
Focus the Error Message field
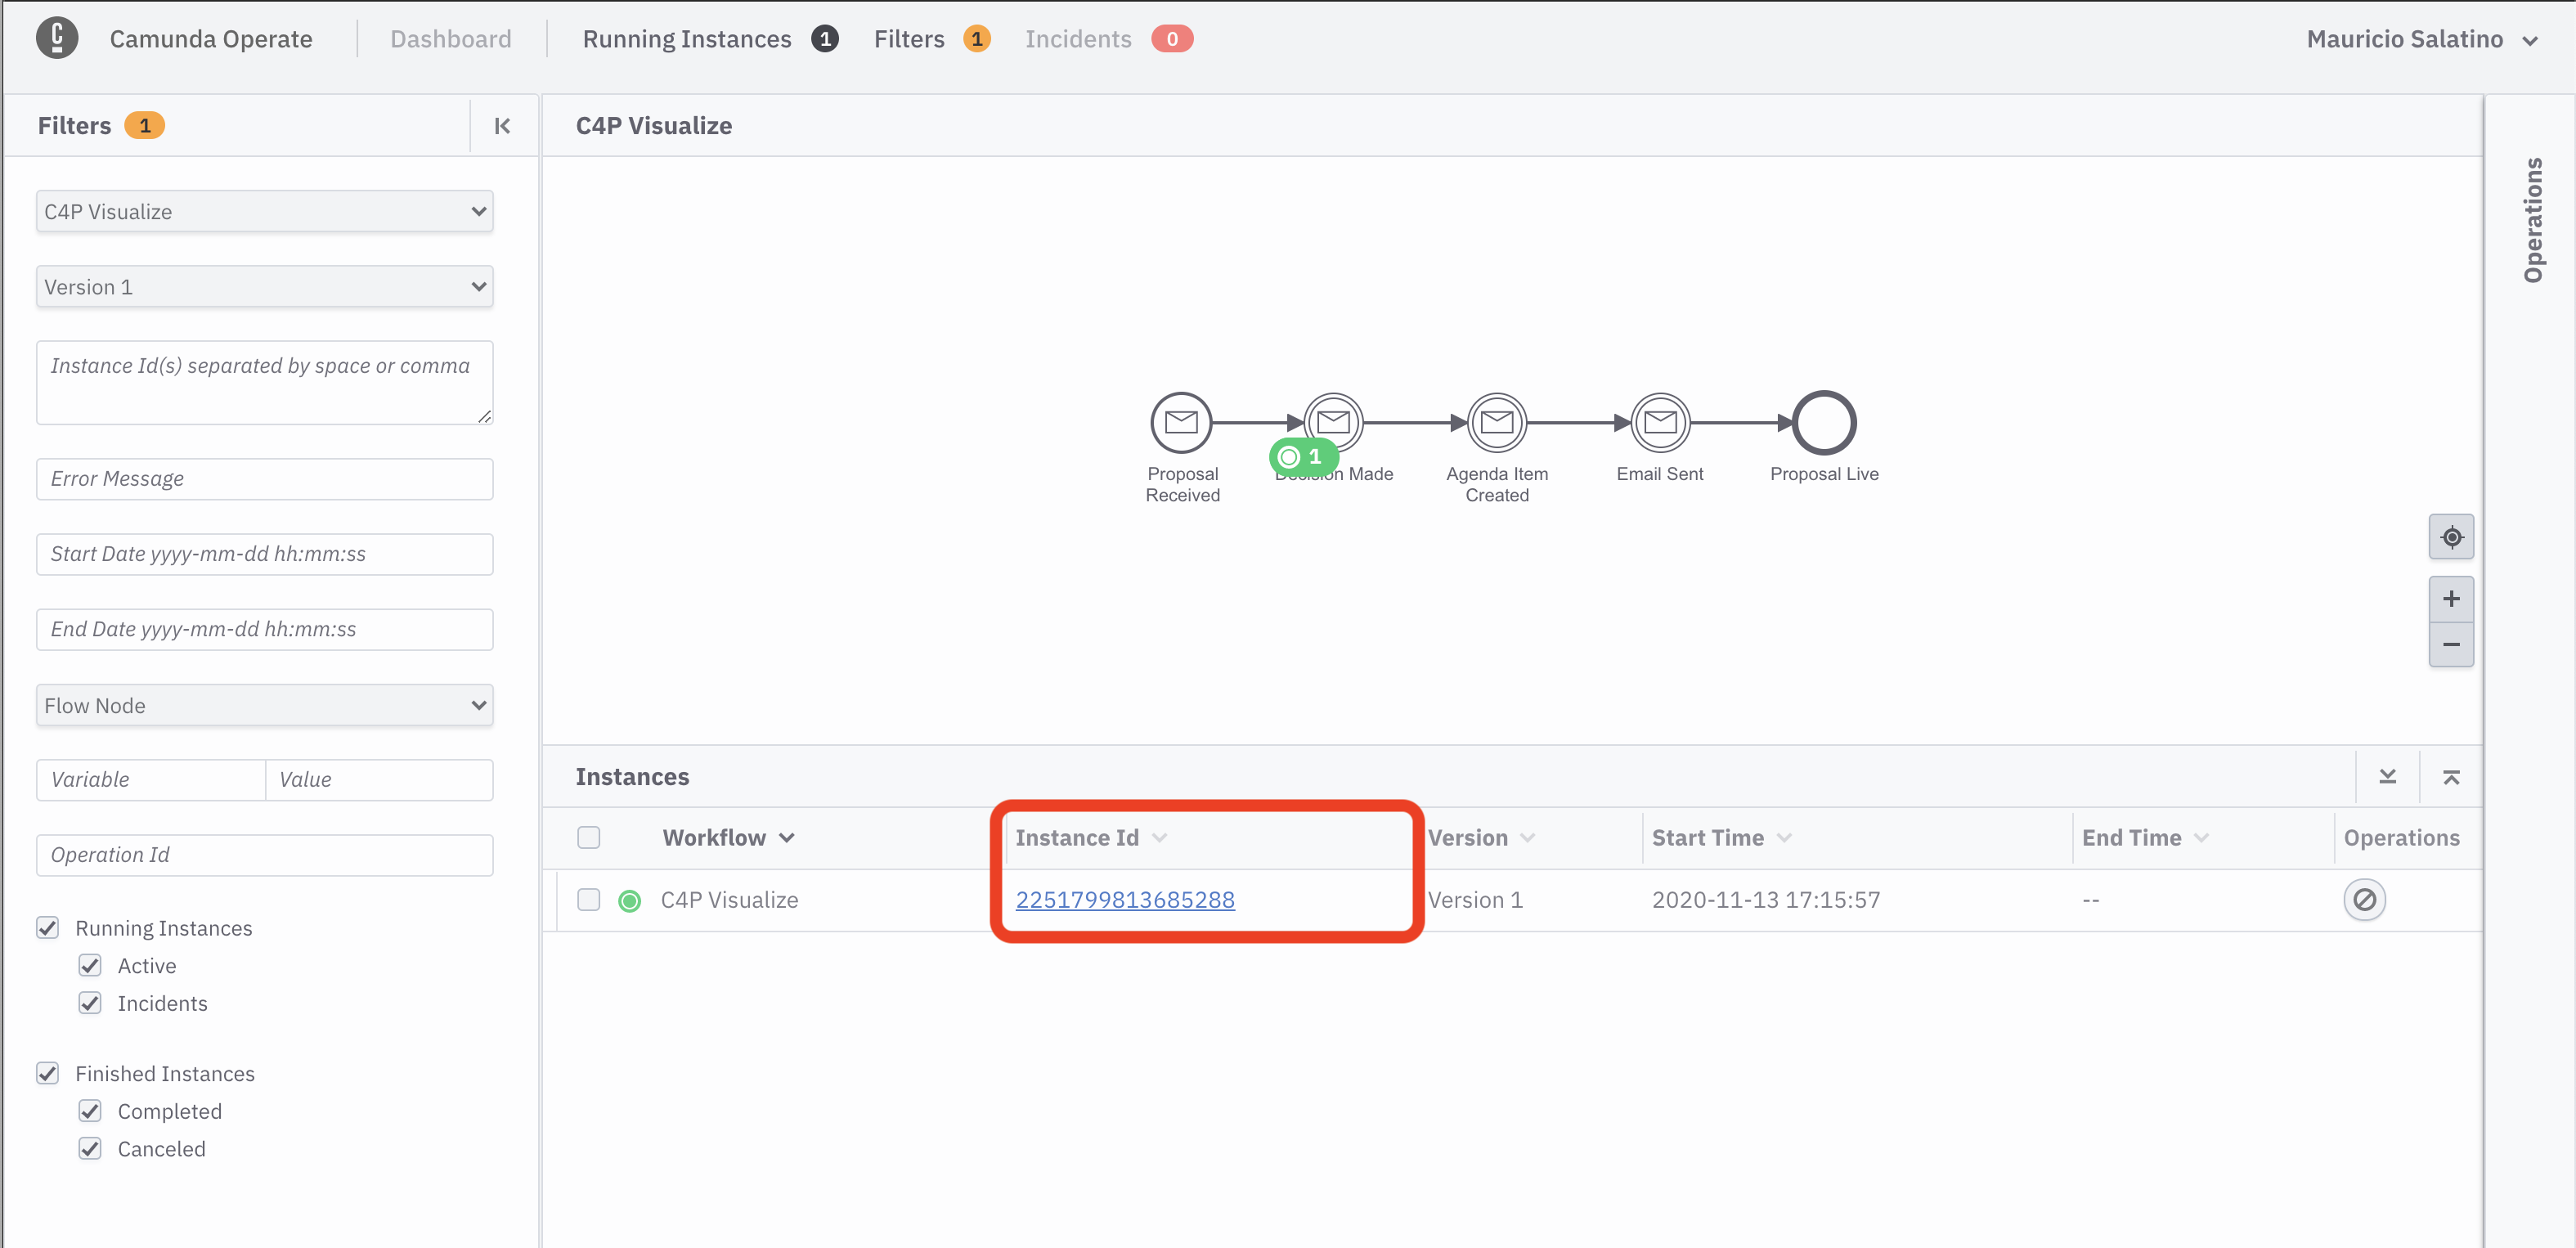click(265, 479)
